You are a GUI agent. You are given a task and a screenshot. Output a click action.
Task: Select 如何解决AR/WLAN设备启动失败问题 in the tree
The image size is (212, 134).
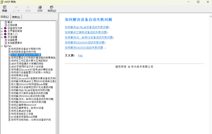click(30, 90)
